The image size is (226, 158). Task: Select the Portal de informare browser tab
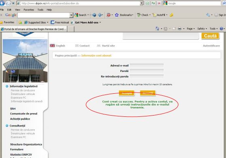coord(34,29)
